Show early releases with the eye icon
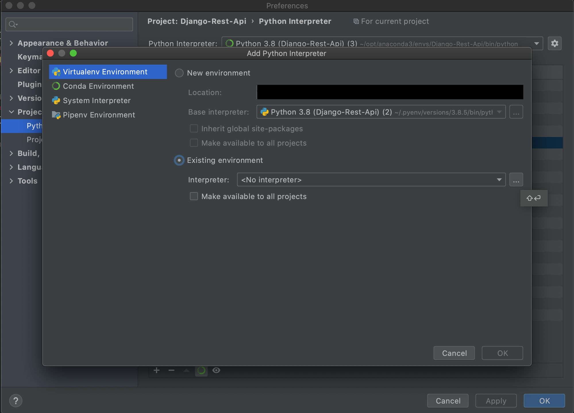This screenshot has width=574, height=413. [x=216, y=370]
